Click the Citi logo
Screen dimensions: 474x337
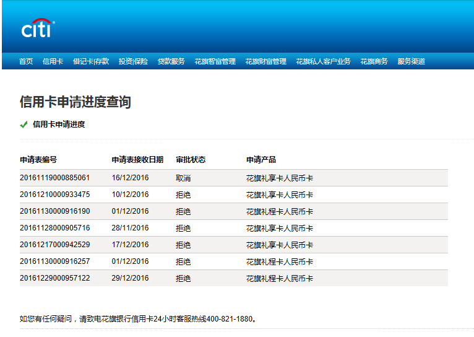[x=38, y=28]
